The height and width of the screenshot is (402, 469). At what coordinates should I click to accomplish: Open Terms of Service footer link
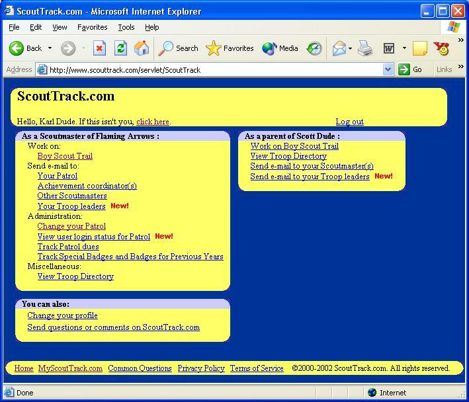[x=257, y=368]
